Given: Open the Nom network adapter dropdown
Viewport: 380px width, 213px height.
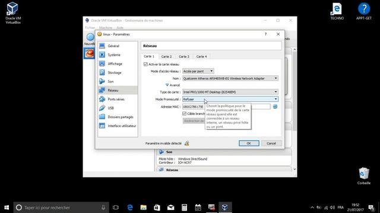Looking at the screenshot, I should [x=230, y=79].
